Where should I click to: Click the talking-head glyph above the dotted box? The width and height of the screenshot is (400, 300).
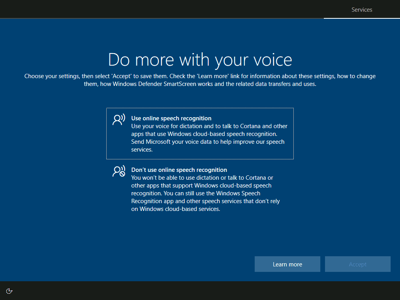(118, 119)
